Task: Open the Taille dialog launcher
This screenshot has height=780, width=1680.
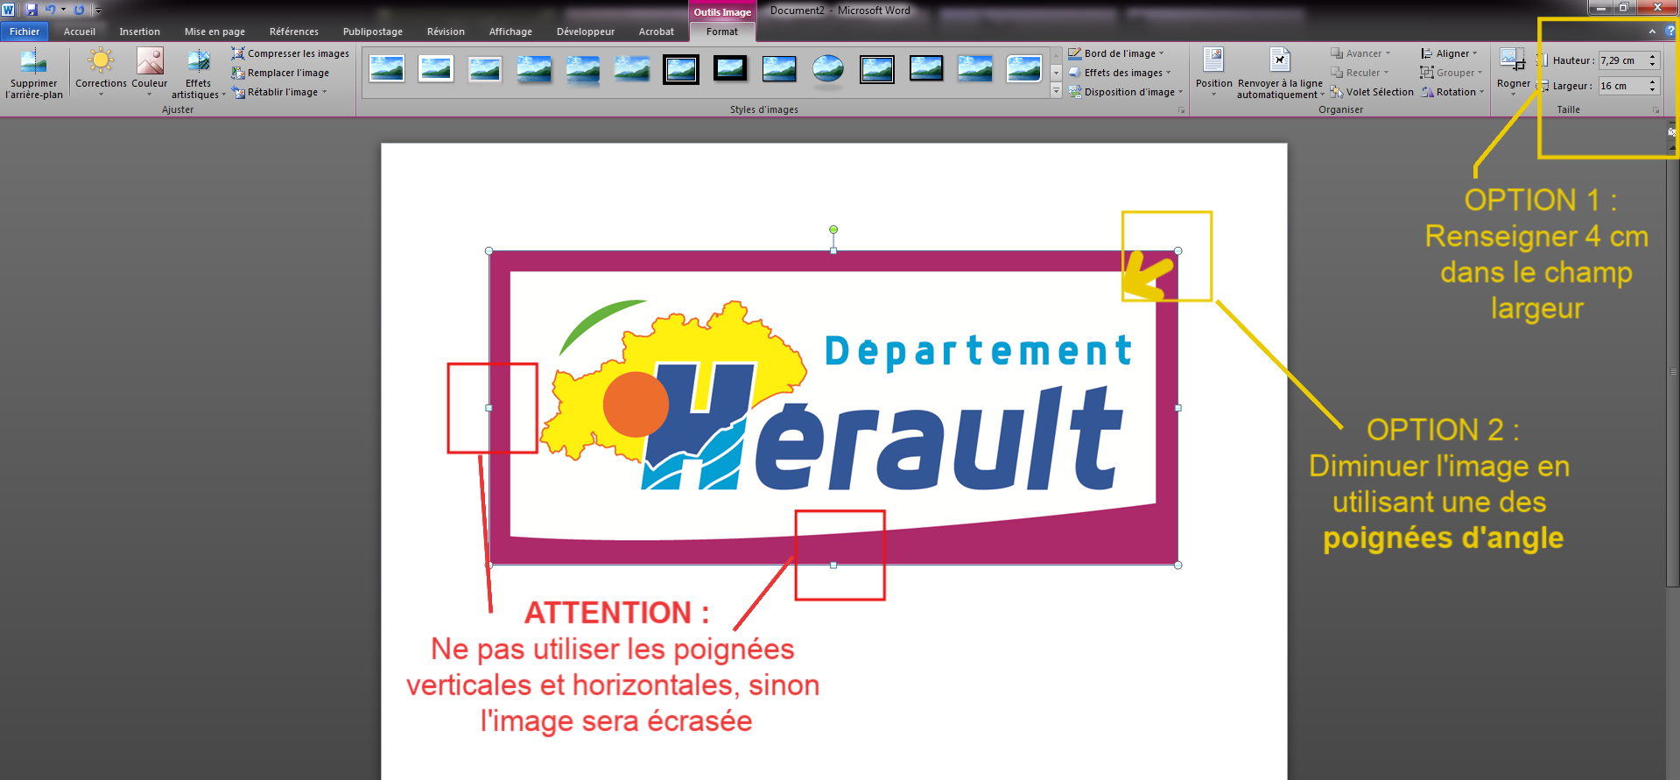Action: coord(1655,110)
